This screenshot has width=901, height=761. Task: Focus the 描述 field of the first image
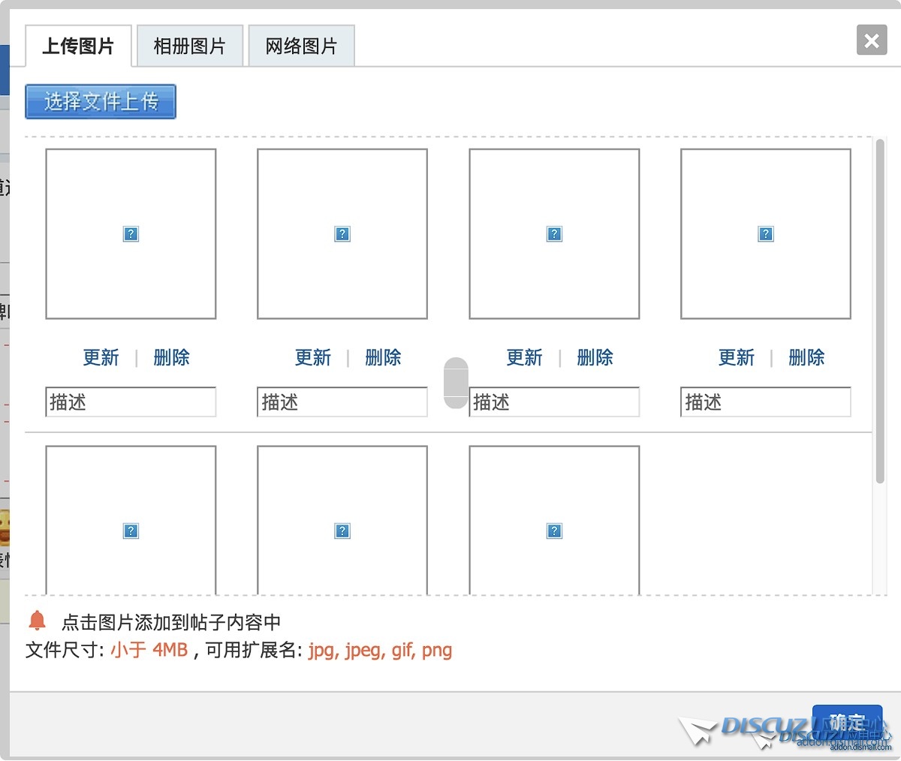point(131,402)
